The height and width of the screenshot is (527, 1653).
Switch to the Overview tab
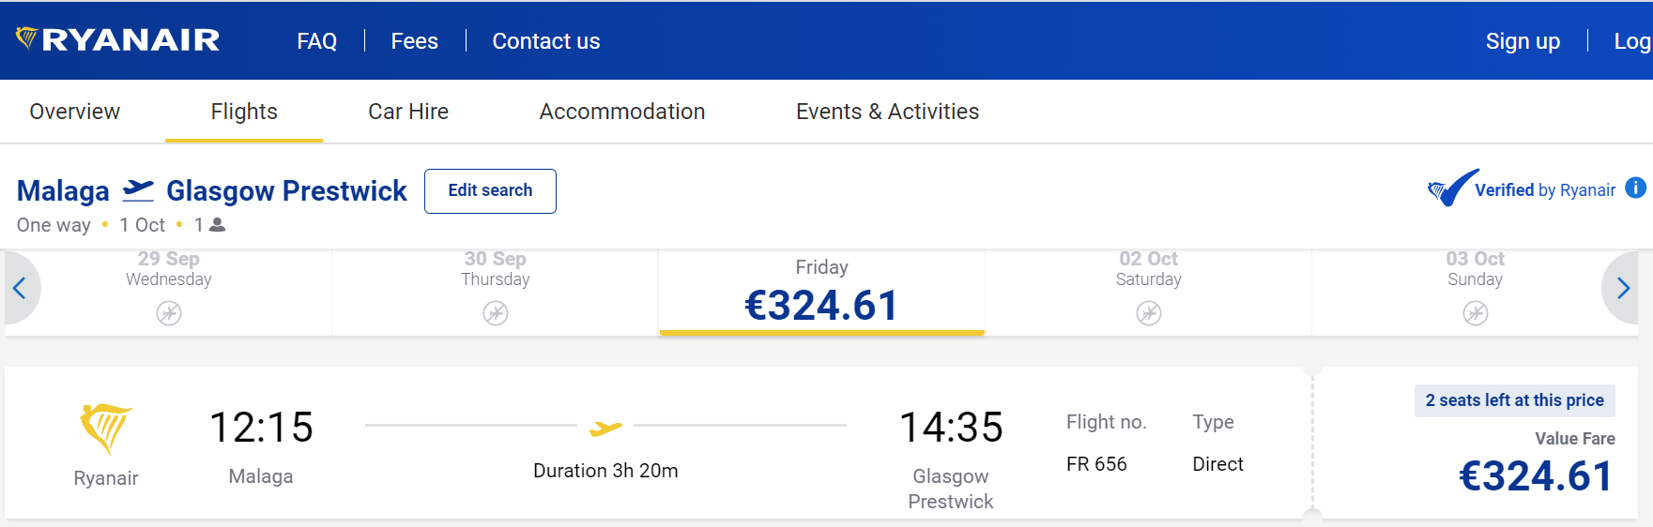pos(75,112)
